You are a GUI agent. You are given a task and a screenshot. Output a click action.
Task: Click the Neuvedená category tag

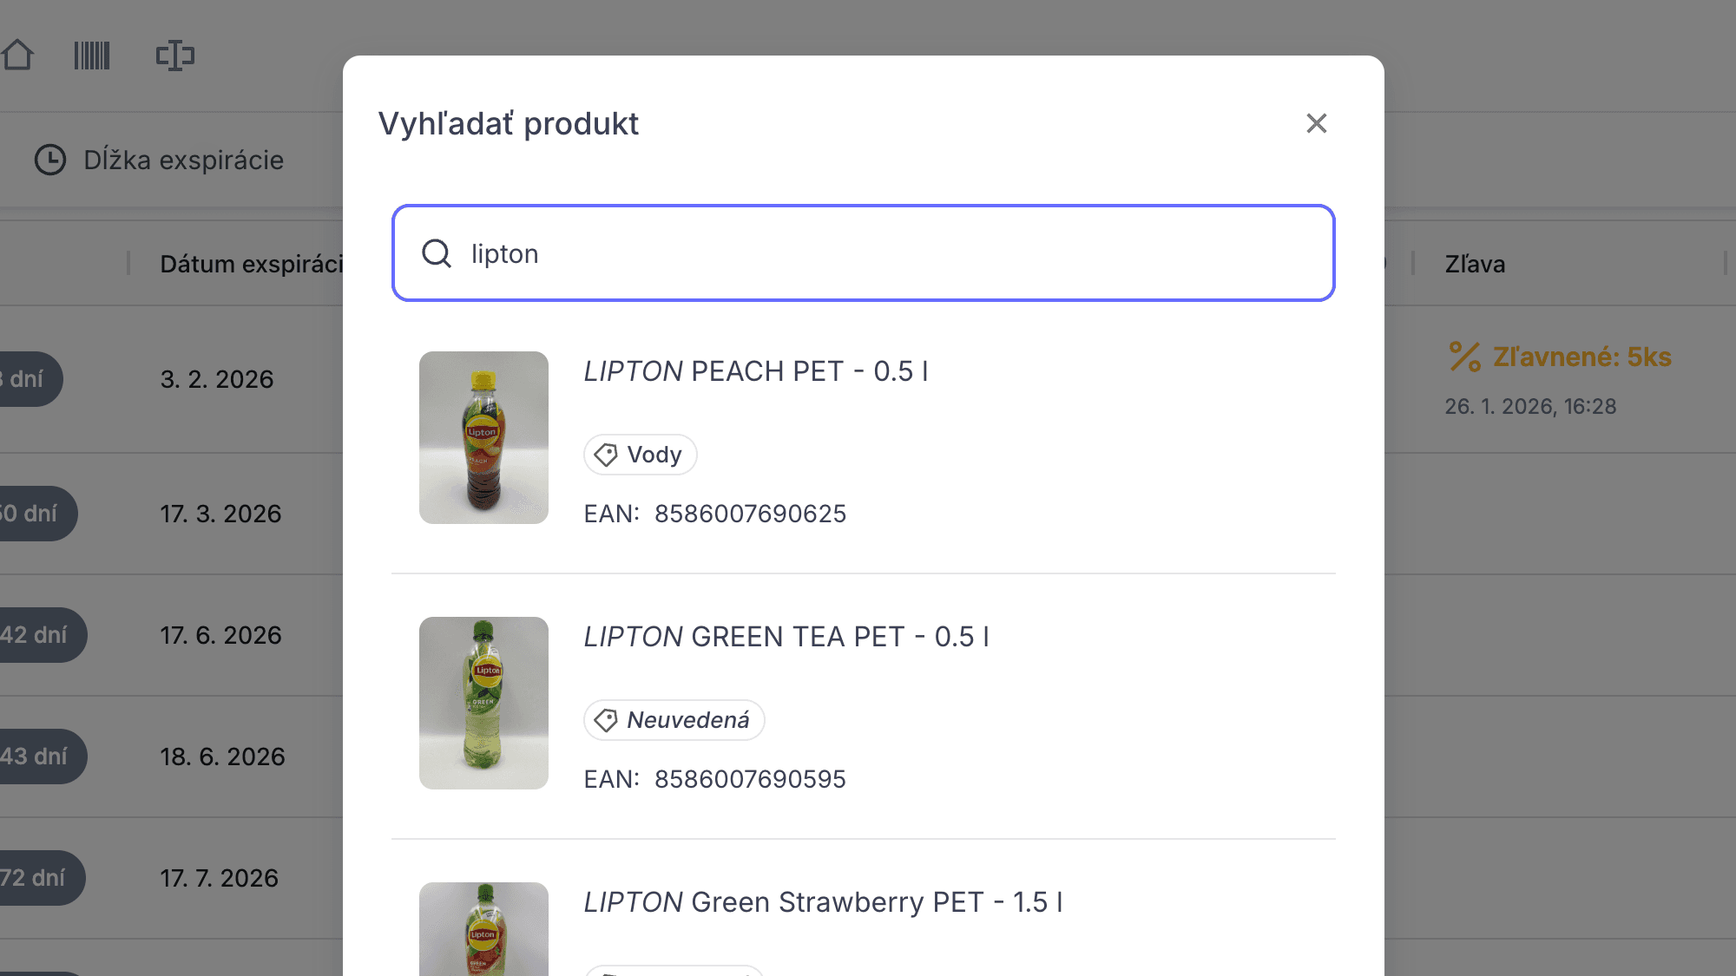[x=674, y=720]
